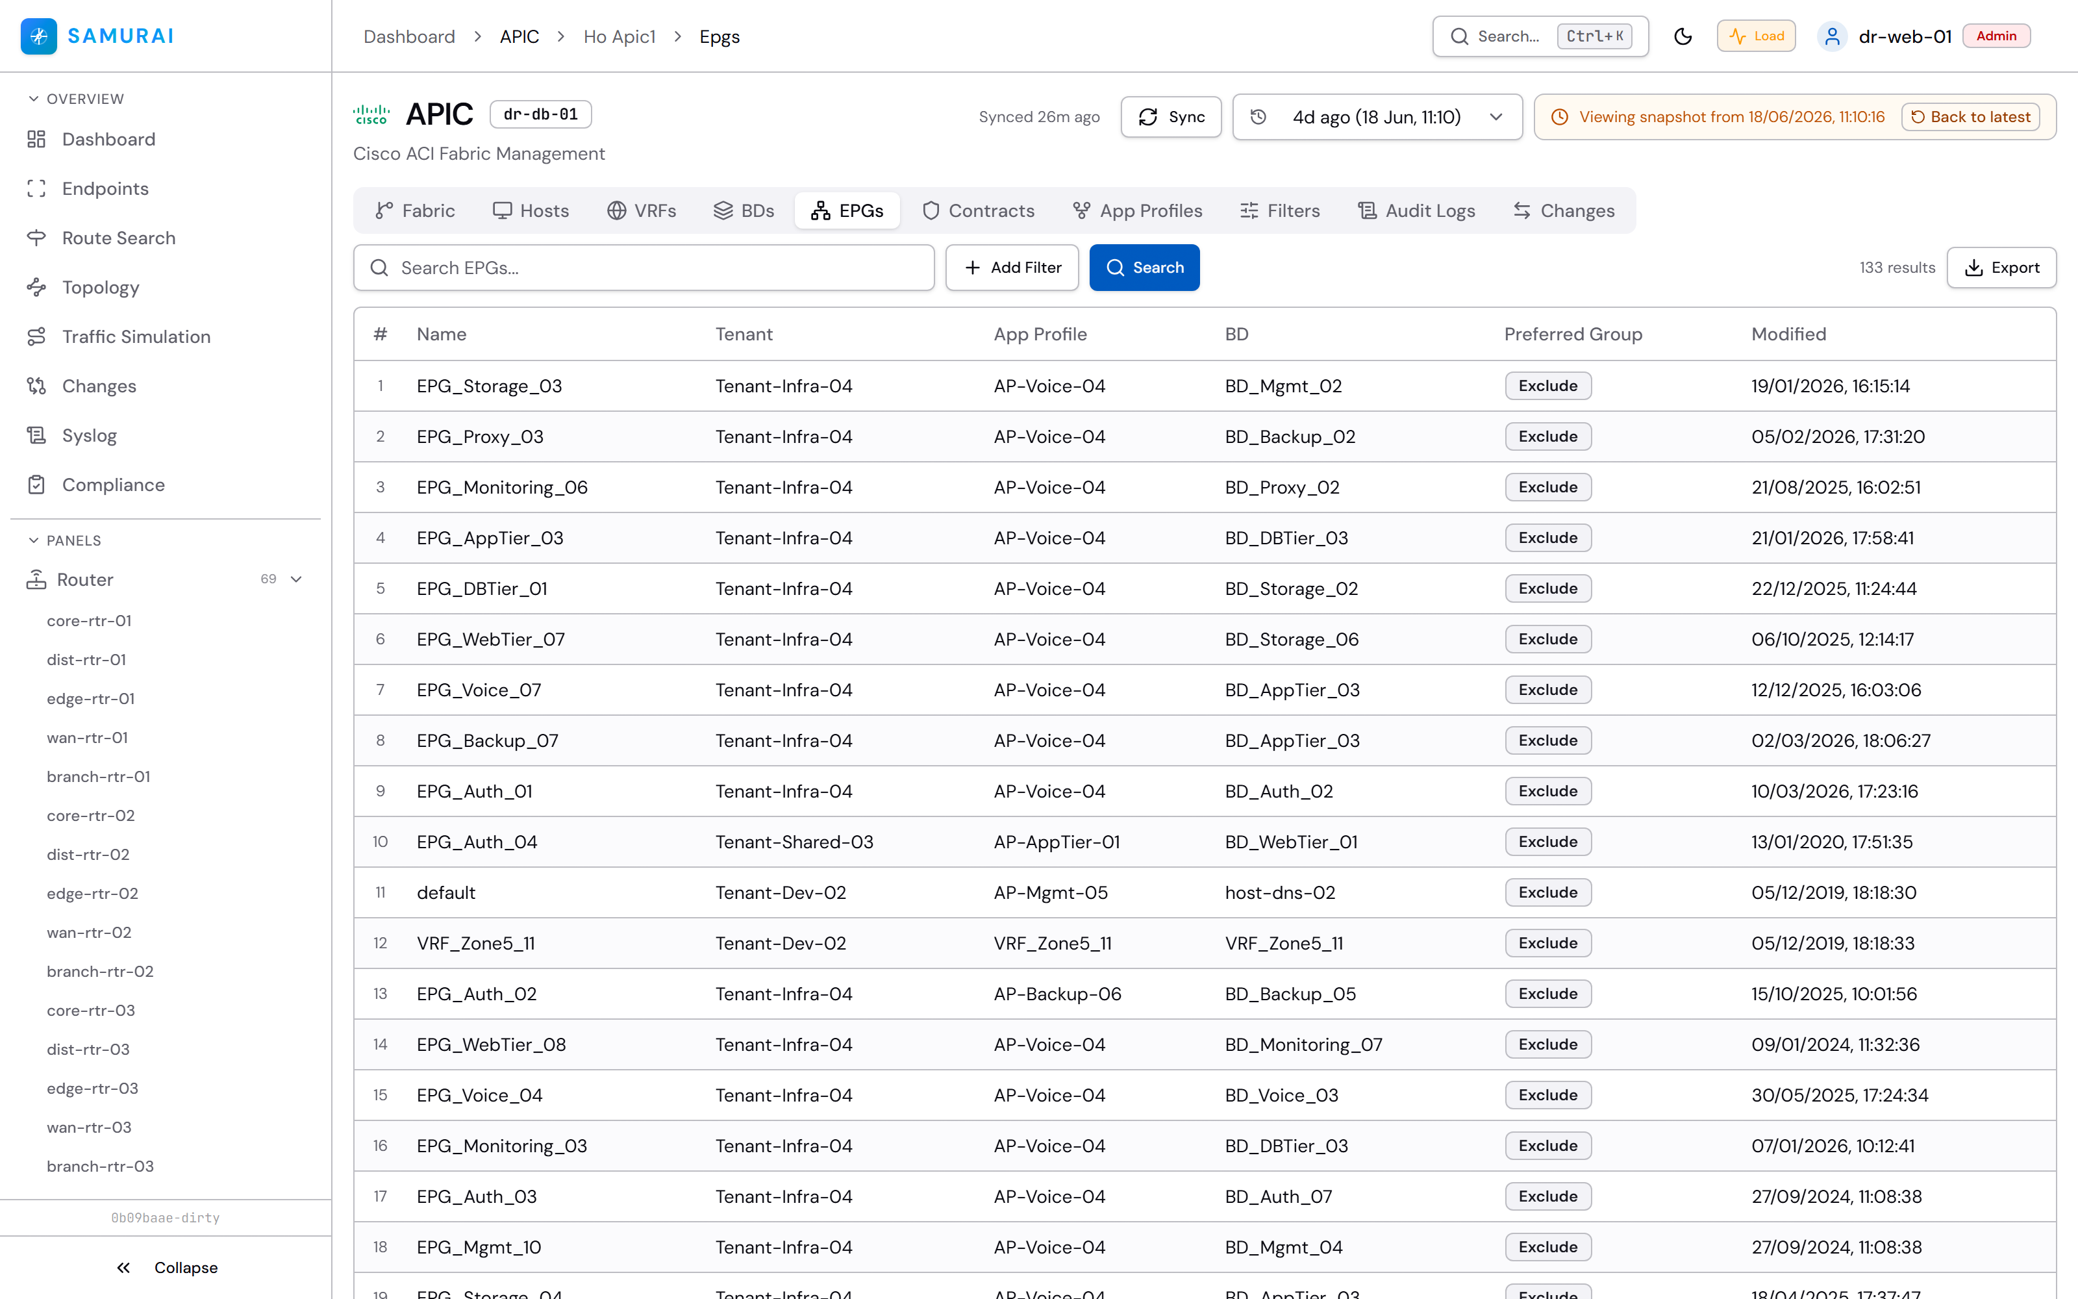
Task: Collapse the OVERVIEW section
Action: pyautogui.click(x=34, y=99)
